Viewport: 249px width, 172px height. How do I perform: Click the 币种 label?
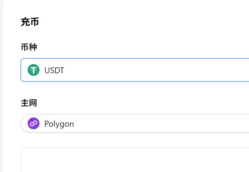pos(29,47)
